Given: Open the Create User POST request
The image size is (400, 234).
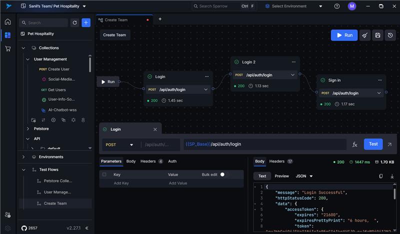Looking at the screenshot, I should click(54, 69).
